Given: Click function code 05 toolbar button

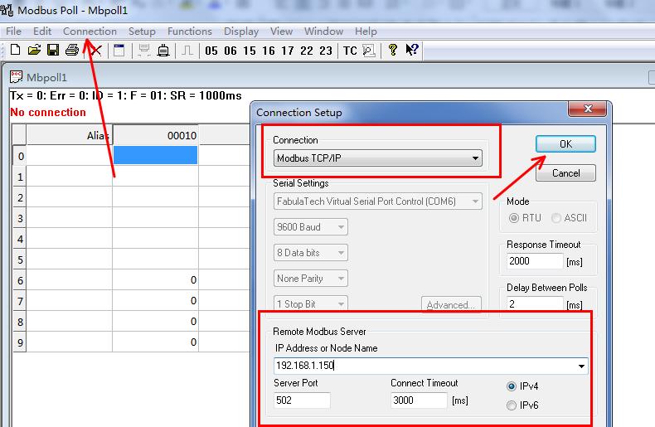Looking at the screenshot, I should 211,51.
